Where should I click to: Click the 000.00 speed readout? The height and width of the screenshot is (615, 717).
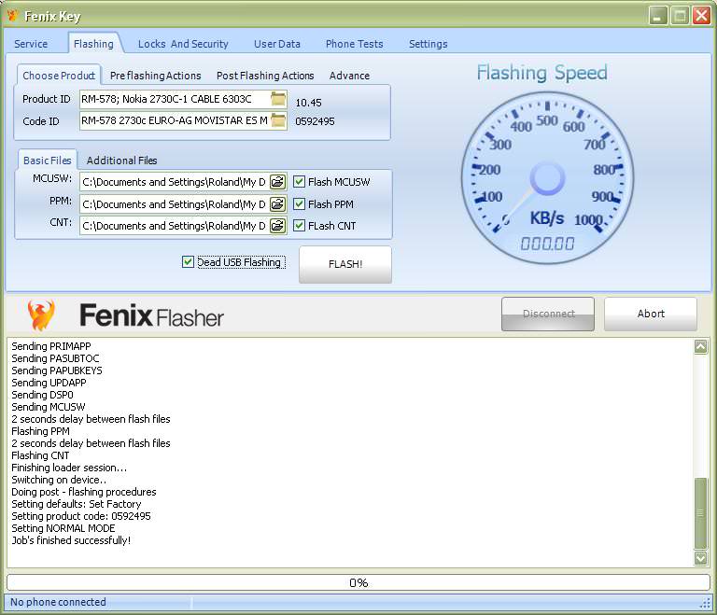(x=547, y=244)
